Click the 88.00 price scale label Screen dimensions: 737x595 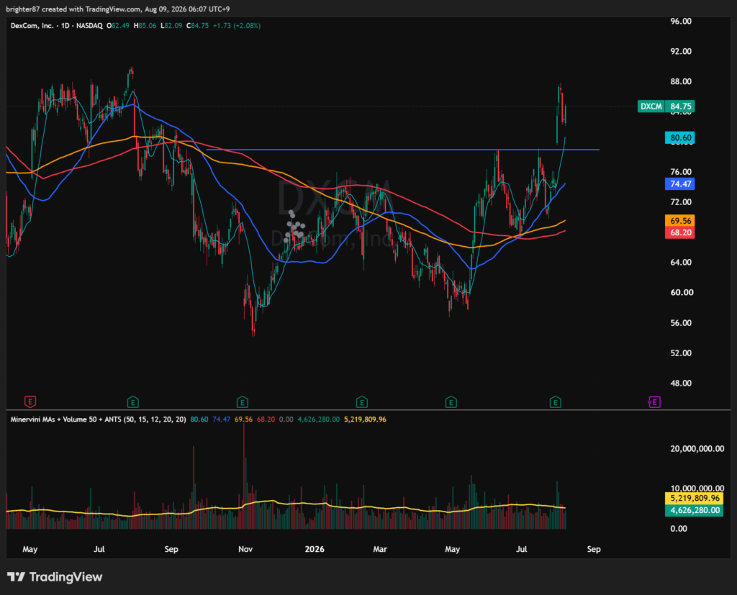click(681, 81)
